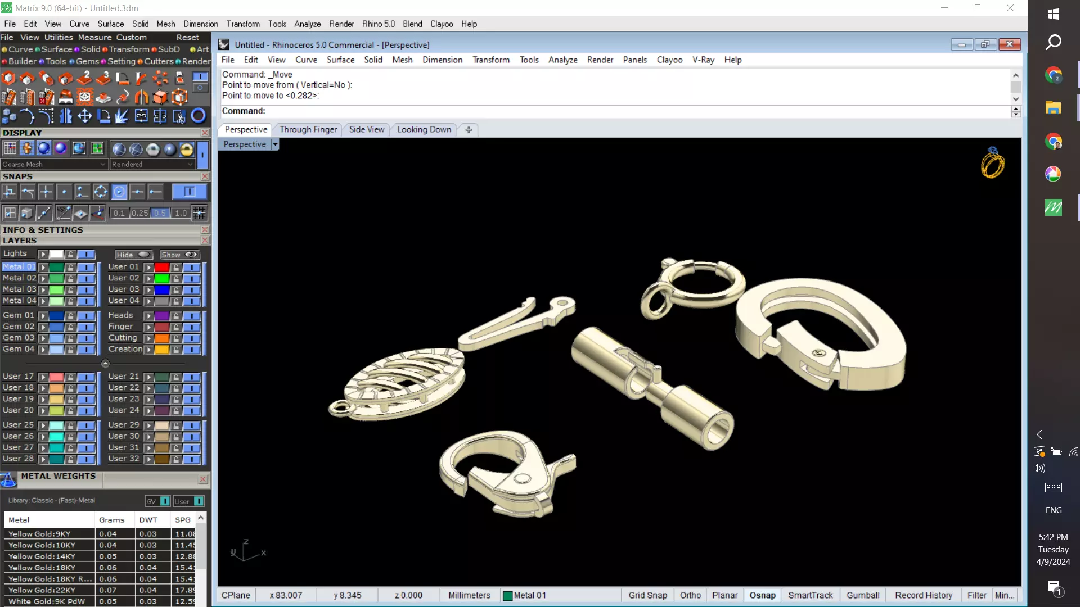Select the Explode tool icon
The height and width of the screenshot is (607, 1080).
point(122,116)
